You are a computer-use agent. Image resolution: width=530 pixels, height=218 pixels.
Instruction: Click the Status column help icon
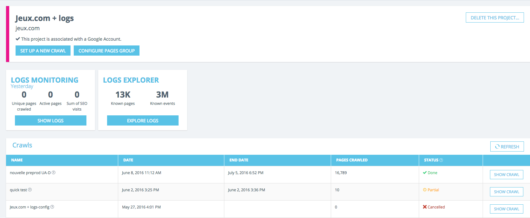441,160
